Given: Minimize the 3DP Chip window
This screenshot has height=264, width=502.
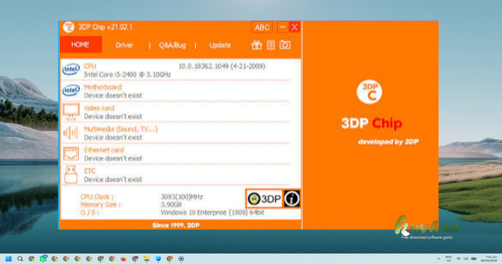Looking at the screenshot, I should 282,27.
